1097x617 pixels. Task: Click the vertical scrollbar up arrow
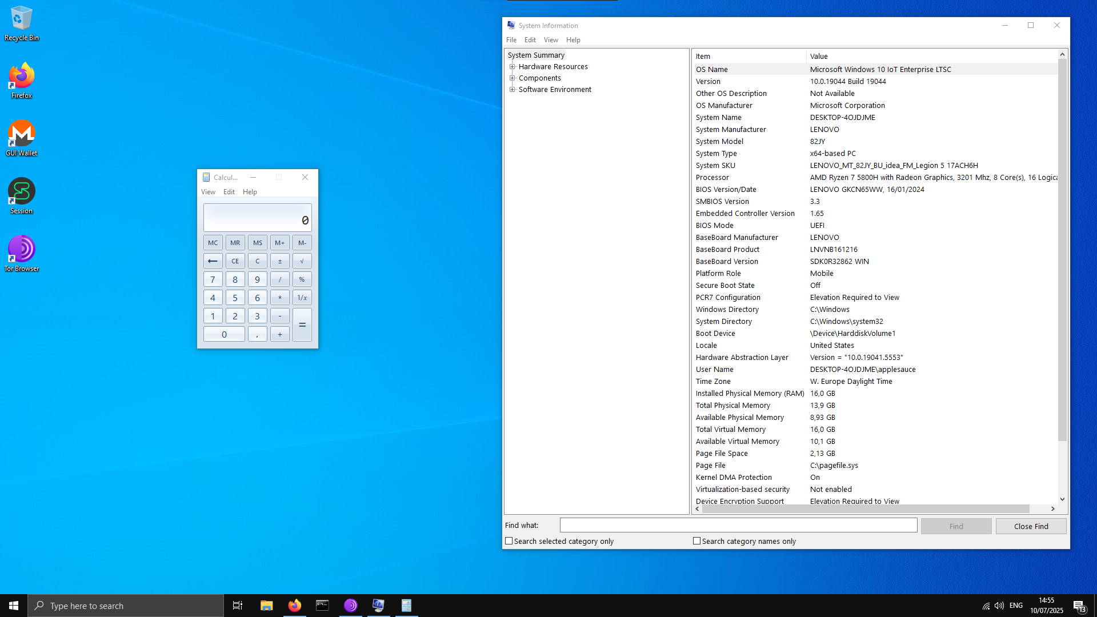1062,54
